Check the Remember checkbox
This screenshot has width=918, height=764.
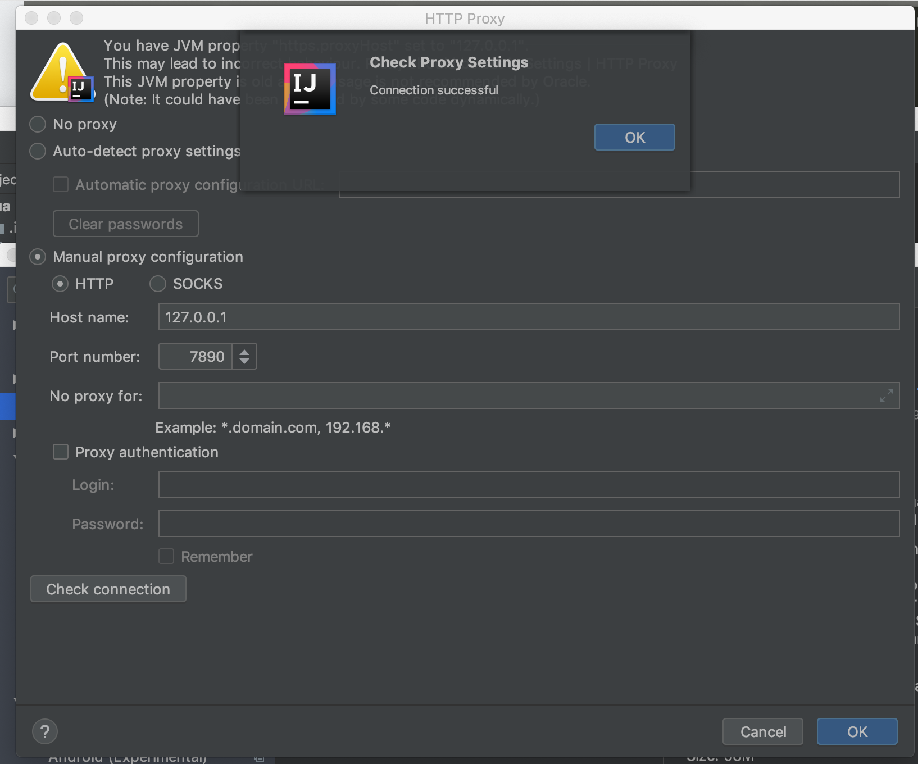pyautogui.click(x=166, y=556)
